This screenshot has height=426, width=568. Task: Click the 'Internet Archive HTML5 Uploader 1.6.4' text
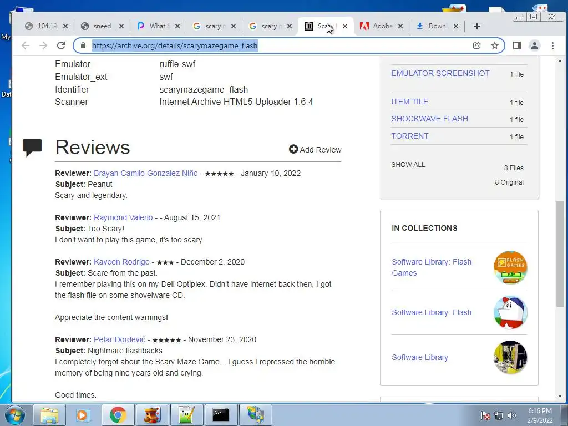tap(236, 102)
